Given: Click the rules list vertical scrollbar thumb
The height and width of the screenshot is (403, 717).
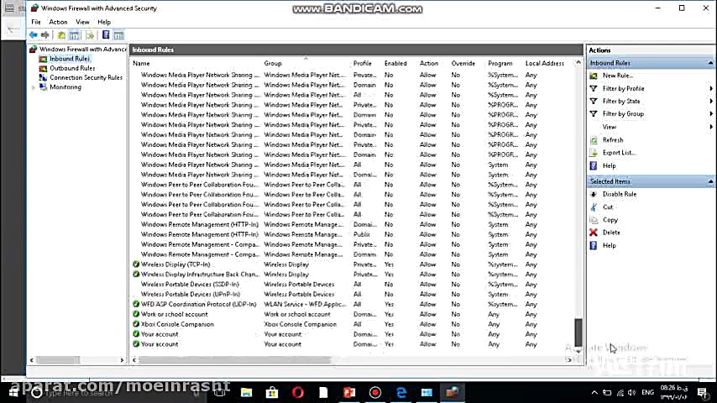Looking at the screenshot, I should (578, 332).
